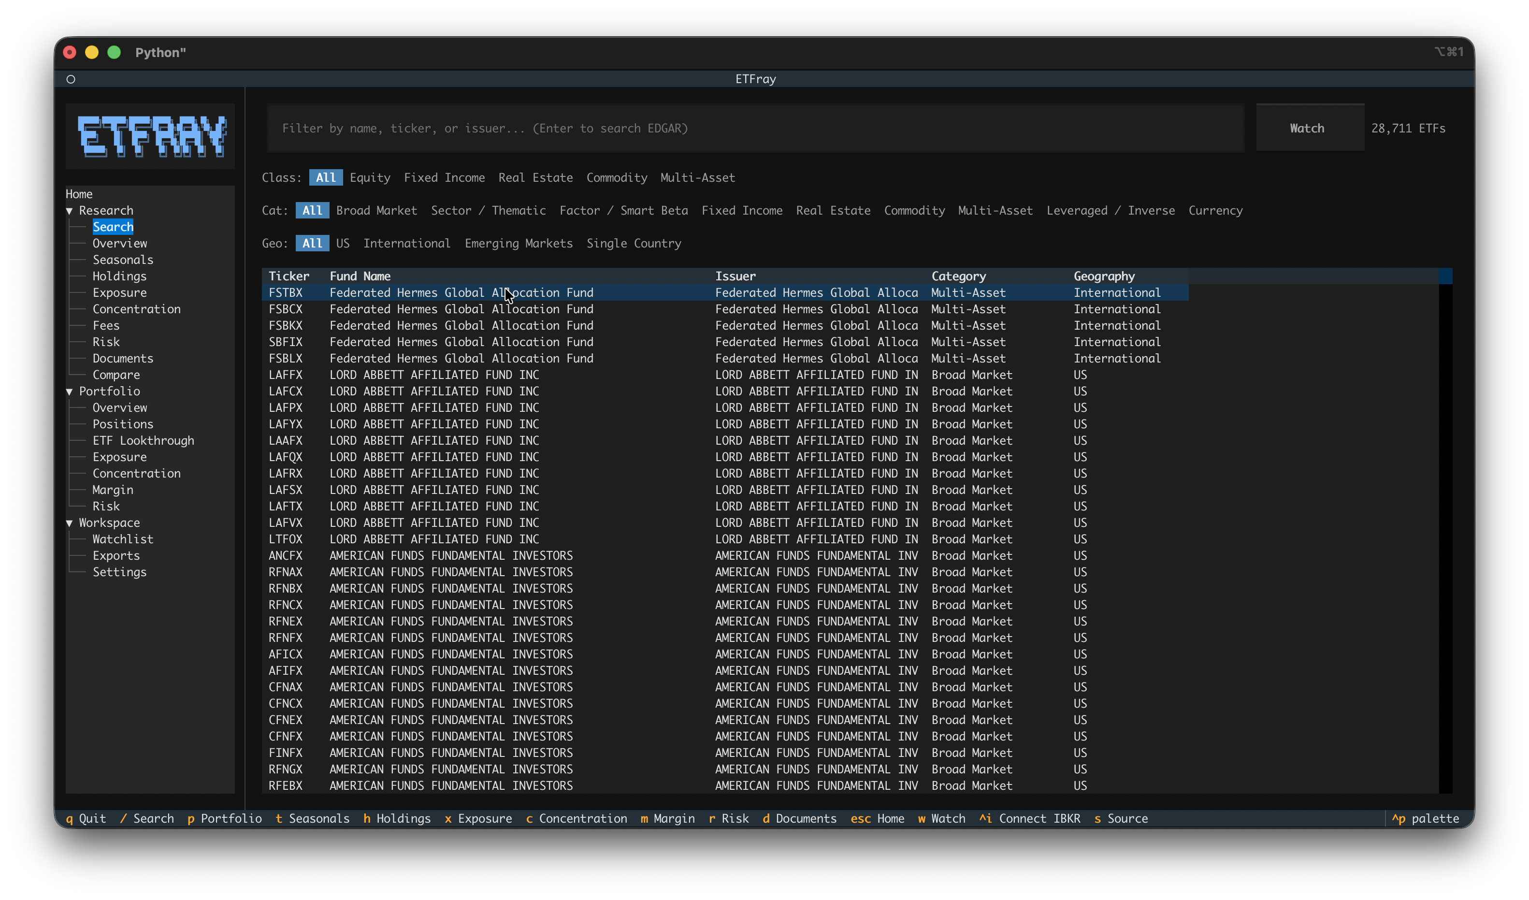Viewport: 1529px width, 900px height.
Task: Select the ANCFX ticker row
Action: click(x=725, y=556)
